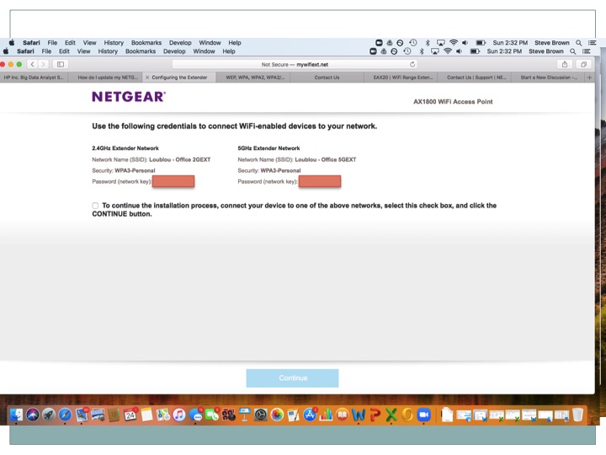Click SSID 'Loublou - Office 5GEXT'
The height and width of the screenshot is (455, 606).
[326, 159]
